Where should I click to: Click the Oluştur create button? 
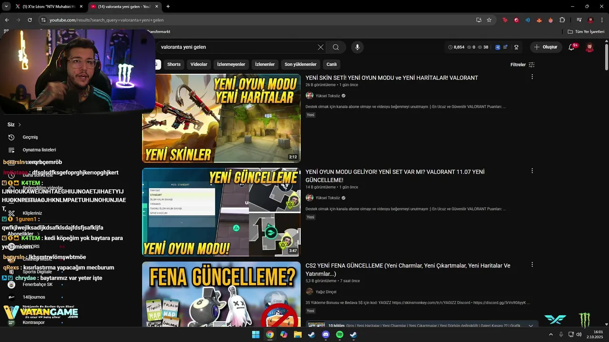(x=546, y=47)
